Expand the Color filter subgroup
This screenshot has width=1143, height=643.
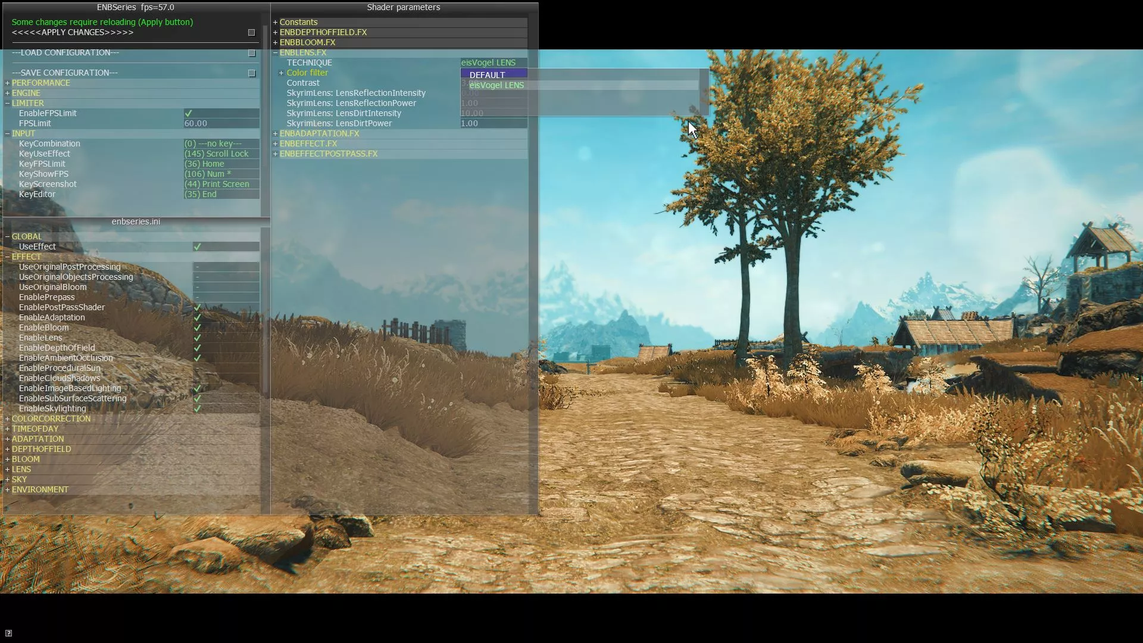(281, 73)
